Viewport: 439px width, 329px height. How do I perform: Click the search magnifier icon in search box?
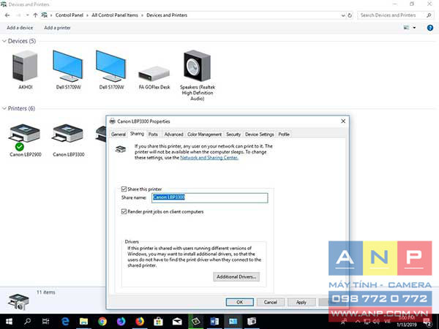point(429,15)
